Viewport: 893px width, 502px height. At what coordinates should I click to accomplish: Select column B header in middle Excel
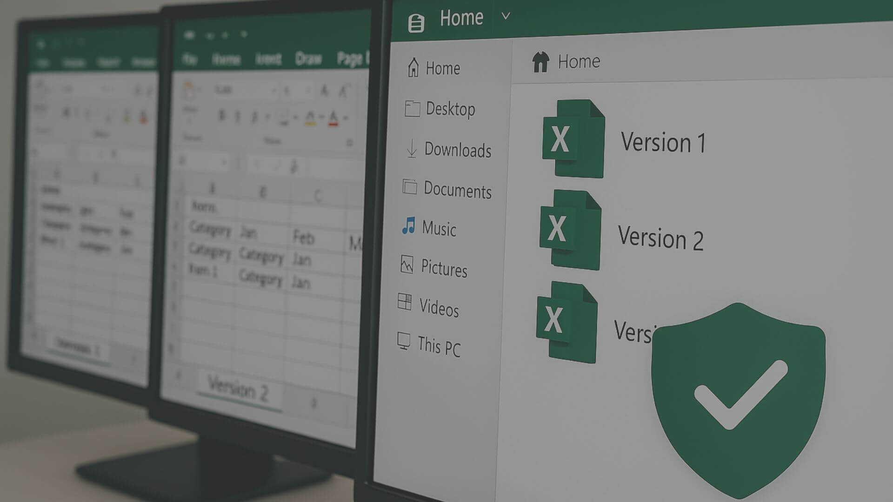pos(263,192)
